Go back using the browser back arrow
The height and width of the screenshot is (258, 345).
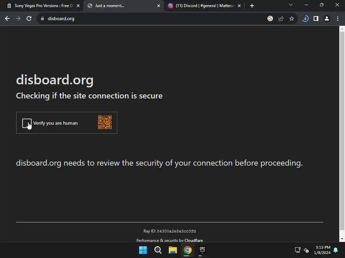point(7,19)
